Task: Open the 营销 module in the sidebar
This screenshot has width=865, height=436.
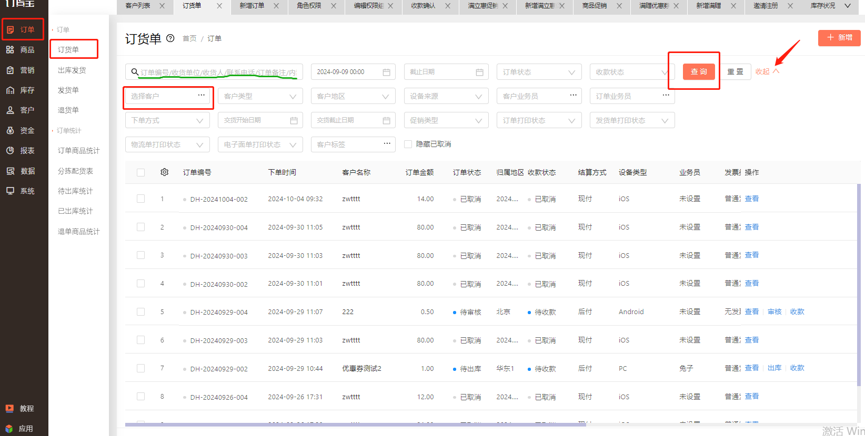Action: [21, 70]
